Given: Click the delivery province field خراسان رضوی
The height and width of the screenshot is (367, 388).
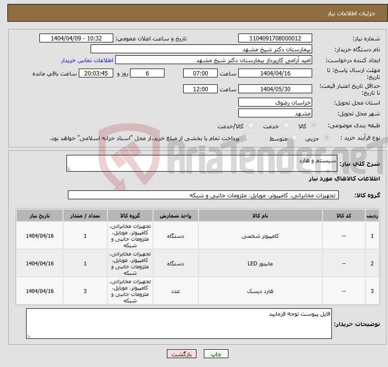Looking at the screenshot, I should tap(275, 102).
